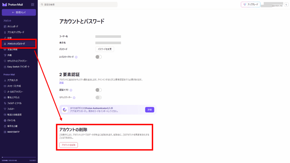Image resolution: width=290 pixels, height=163 pixels.
Task: Enable the 2 パスワードモード toggle
Action: point(98,57)
